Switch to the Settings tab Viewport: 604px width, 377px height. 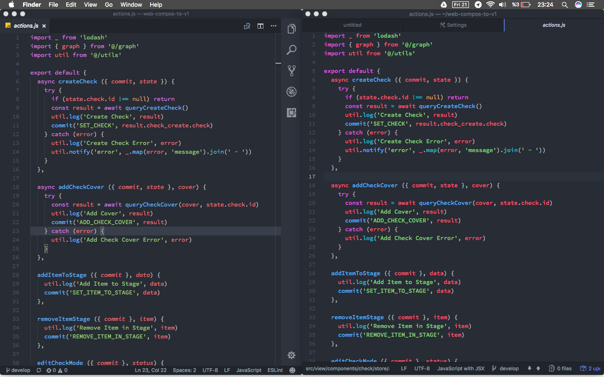coord(453,25)
